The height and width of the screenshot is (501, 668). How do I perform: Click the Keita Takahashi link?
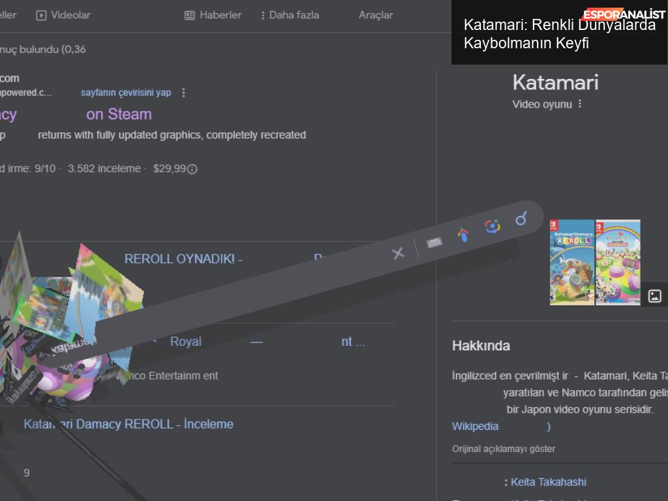548,482
